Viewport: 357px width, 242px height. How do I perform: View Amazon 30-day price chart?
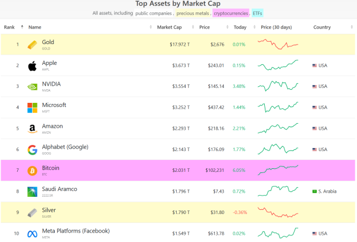click(x=278, y=128)
